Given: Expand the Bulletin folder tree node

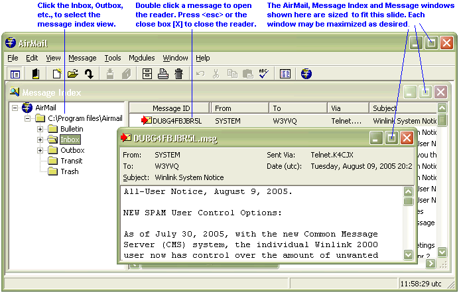Looking at the screenshot, I should pos(40,129).
